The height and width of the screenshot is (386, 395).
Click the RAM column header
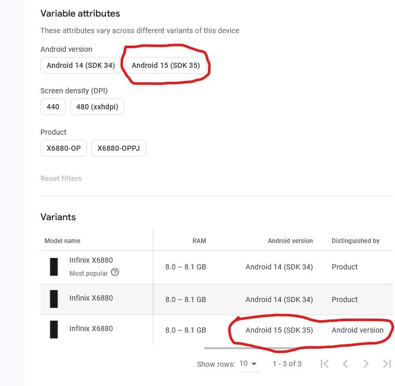pos(199,241)
